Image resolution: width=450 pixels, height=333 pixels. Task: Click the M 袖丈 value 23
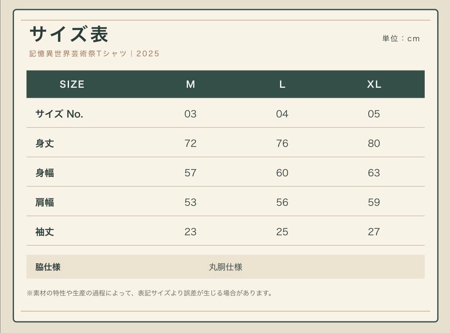point(191,232)
